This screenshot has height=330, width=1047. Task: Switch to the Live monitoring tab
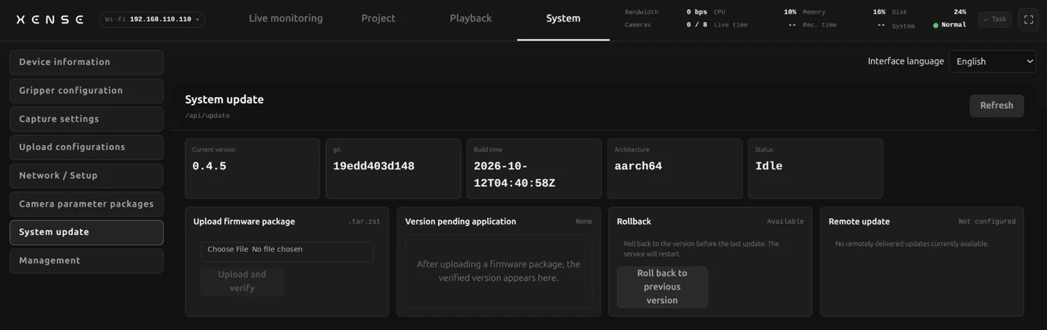[286, 19]
